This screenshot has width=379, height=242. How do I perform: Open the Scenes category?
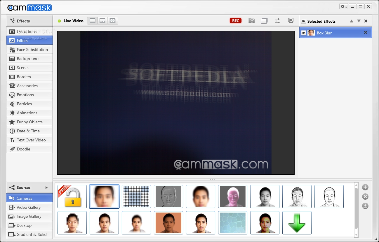point(29,68)
